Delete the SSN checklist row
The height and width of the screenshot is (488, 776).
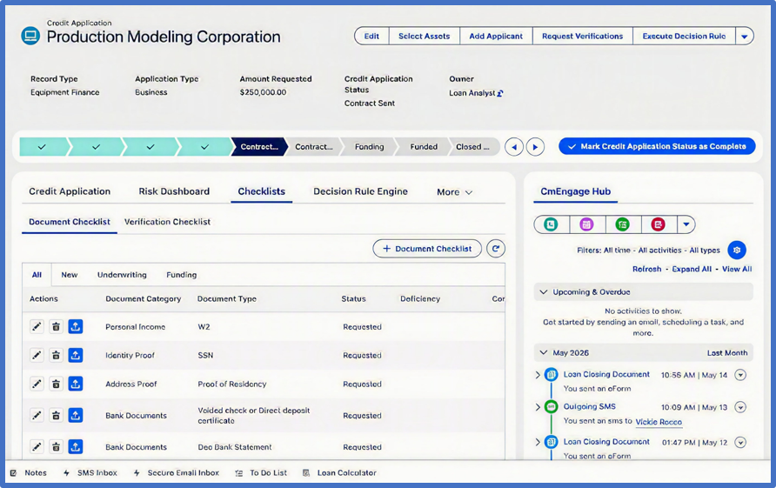56,356
